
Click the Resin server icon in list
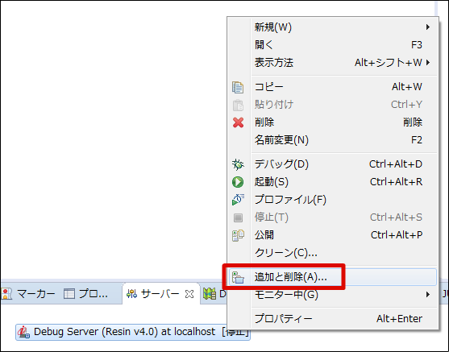(23, 332)
